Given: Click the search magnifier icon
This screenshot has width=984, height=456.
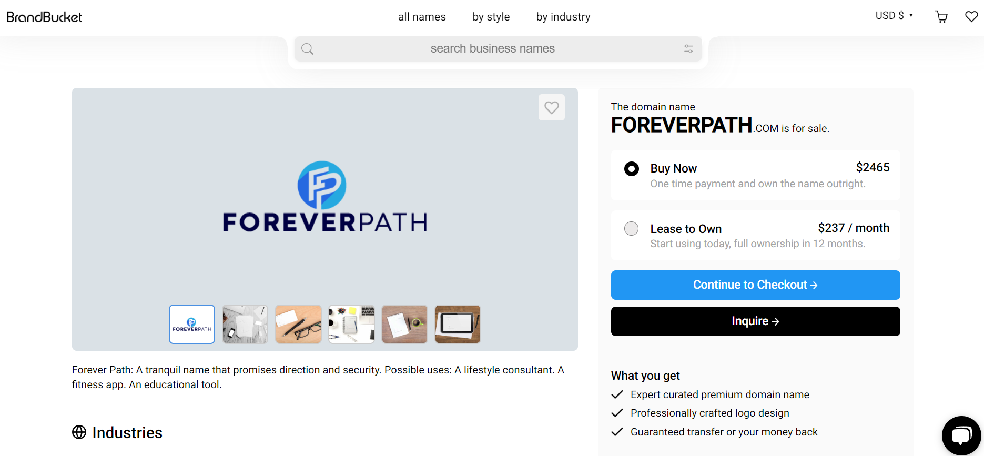Looking at the screenshot, I should click(308, 49).
